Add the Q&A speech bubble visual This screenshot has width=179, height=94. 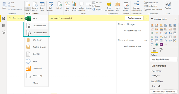pyautogui.click(x=152, y=45)
